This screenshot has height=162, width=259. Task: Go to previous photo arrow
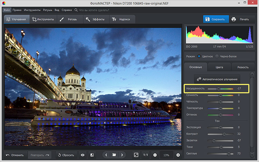pos(106,155)
